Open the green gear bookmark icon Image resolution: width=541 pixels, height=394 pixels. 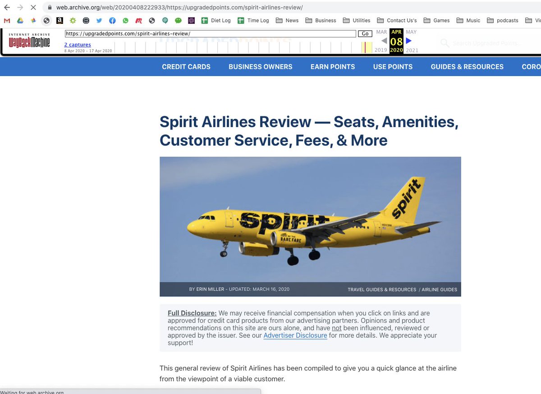pos(73,20)
